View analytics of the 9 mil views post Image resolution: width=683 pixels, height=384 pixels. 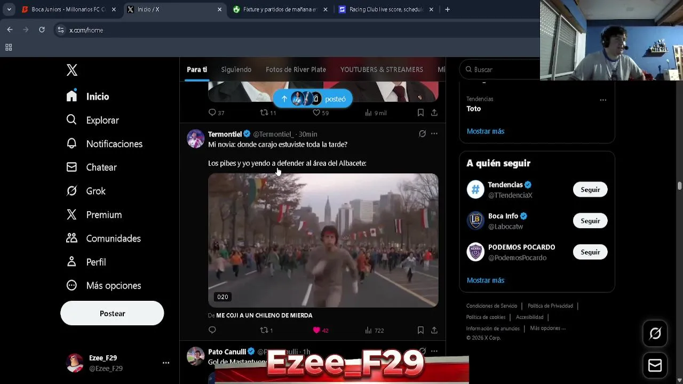click(376, 113)
